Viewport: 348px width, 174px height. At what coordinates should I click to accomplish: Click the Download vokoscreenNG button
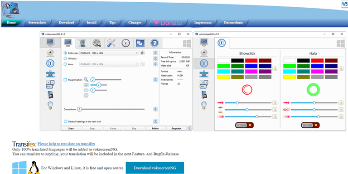point(155,168)
